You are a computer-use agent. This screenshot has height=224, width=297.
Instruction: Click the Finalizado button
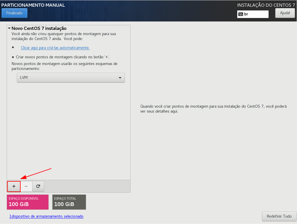(x=15, y=13)
